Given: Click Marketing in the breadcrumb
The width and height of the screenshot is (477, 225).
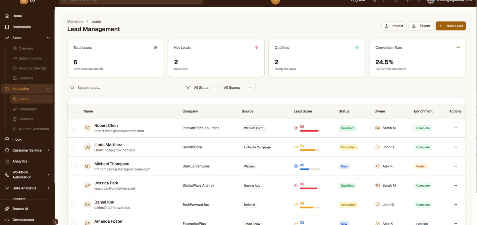Looking at the screenshot, I should (75, 22).
